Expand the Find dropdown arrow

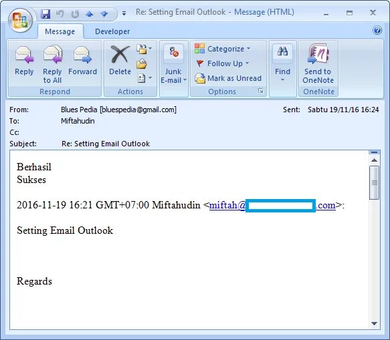282,80
